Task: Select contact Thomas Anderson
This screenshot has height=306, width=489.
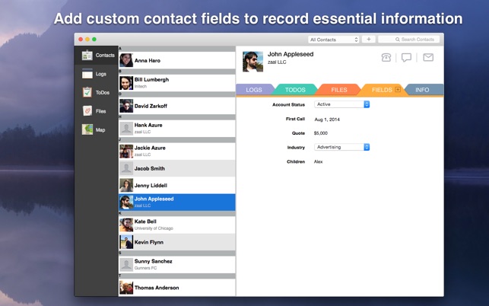Action: 177,288
